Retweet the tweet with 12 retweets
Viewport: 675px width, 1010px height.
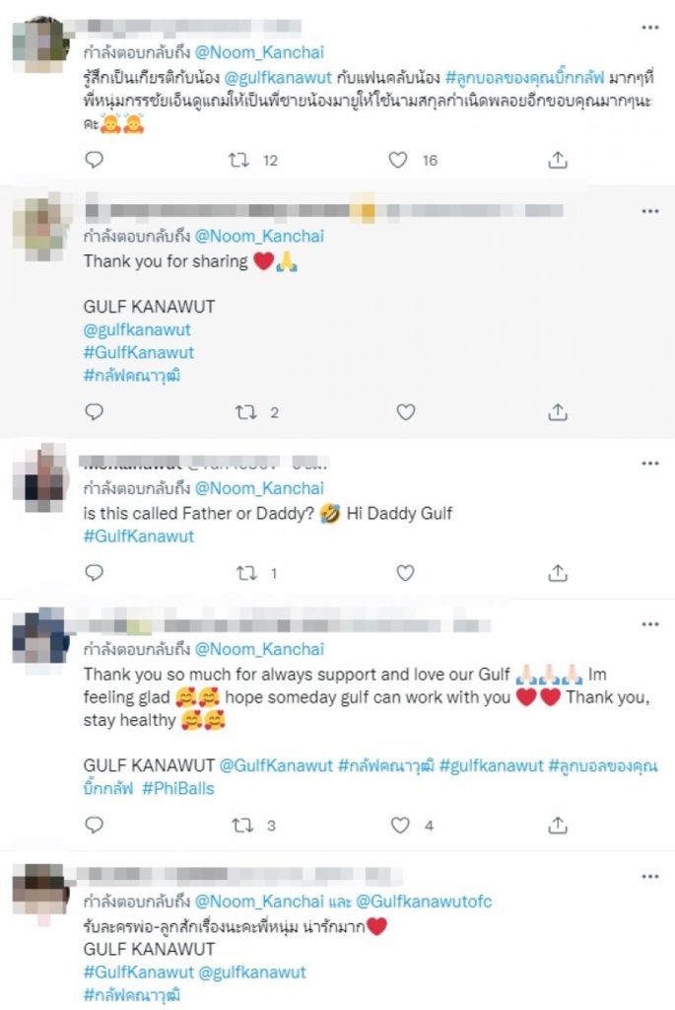[x=239, y=160]
